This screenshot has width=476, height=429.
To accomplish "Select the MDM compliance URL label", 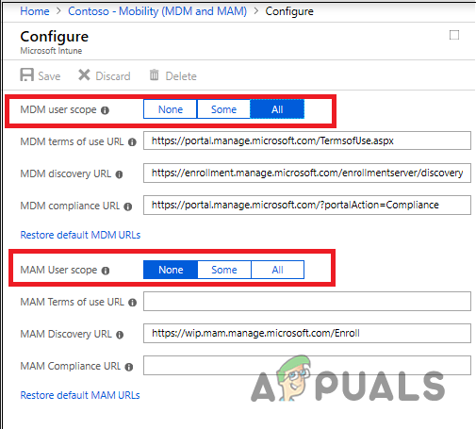I will [x=70, y=206].
